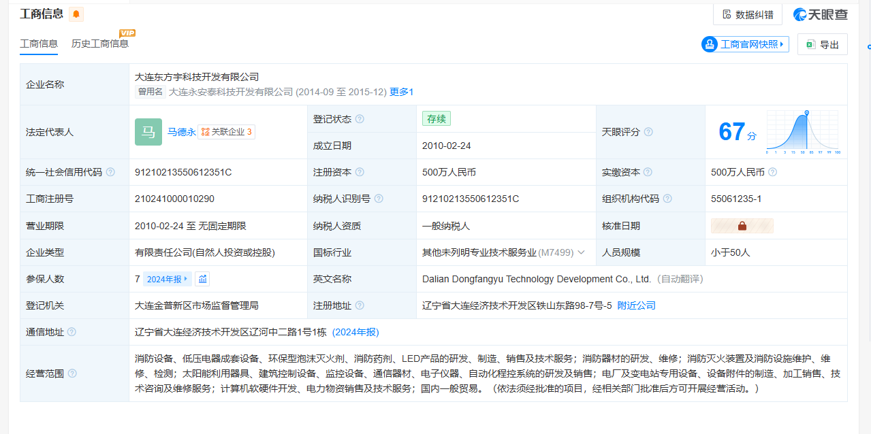871x434 pixels.
Task: Switch to 历史工商信息 tab
Action: point(100,44)
